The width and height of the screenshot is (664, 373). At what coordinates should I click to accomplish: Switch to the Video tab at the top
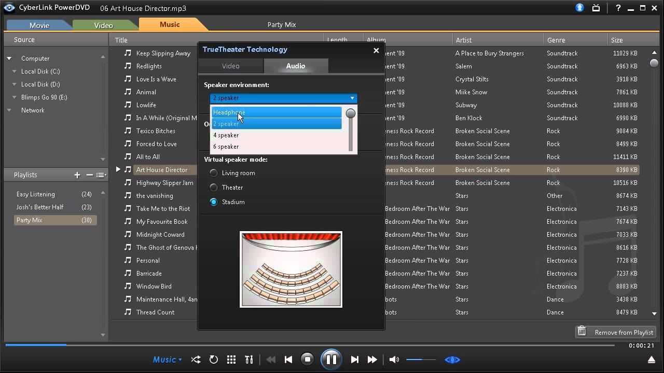pos(104,25)
